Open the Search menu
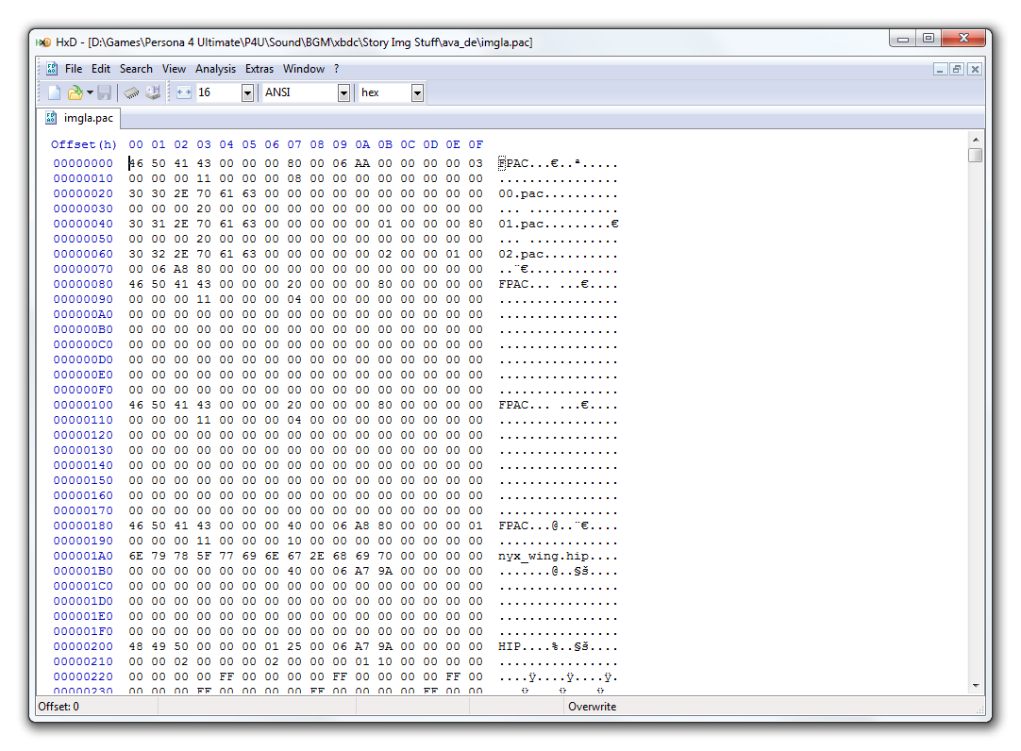1021x751 pixels. [x=136, y=69]
